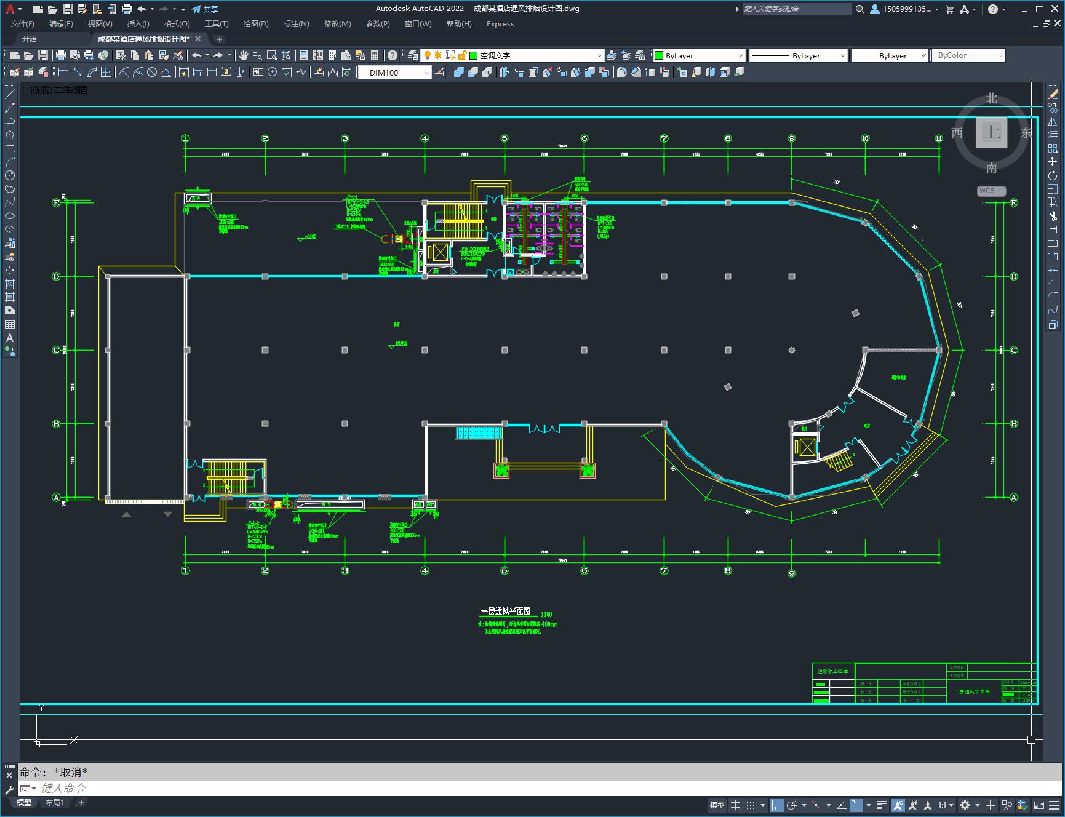This screenshot has width=1065, height=817.
Task: Click the Clean Screen icon in status bar
Action: point(1039,805)
